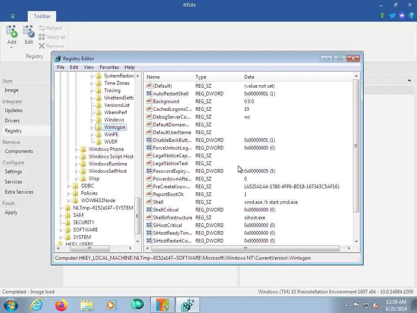The height and width of the screenshot is (313, 417).
Task: Click the muted volume tray icon
Action: point(376,306)
